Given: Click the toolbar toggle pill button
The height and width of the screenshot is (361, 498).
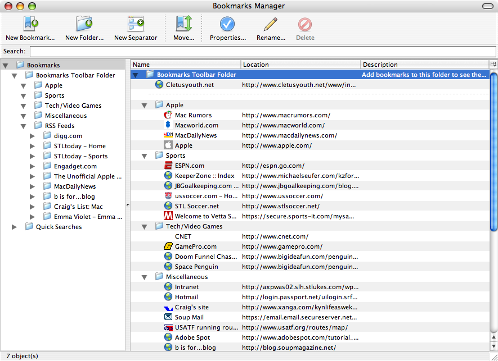Looking at the screenshot, I should point(487,6).
